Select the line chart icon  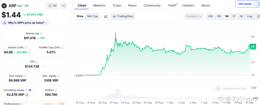point(106,16)
